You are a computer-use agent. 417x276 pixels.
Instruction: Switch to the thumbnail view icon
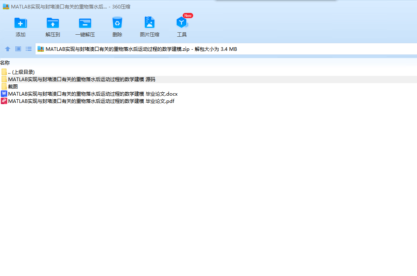tap(18, 49)
